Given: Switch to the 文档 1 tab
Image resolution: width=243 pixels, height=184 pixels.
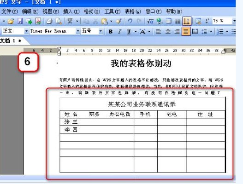Looking at the screenshot, I should 10,41.
